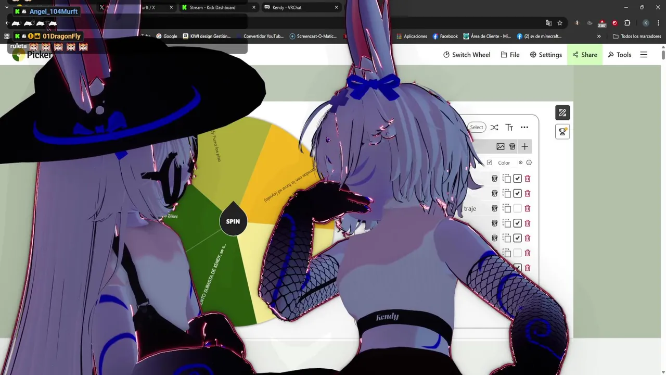Delete the first entry in the list
The height and width of the screenshot is (375, 666).
click(528, 179)
